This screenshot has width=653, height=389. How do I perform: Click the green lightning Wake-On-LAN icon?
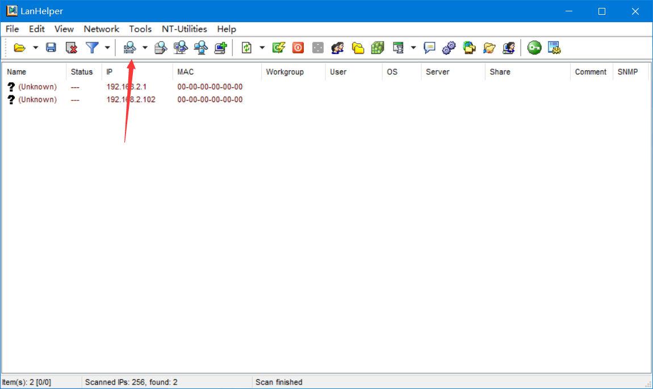tap(278, 48)
